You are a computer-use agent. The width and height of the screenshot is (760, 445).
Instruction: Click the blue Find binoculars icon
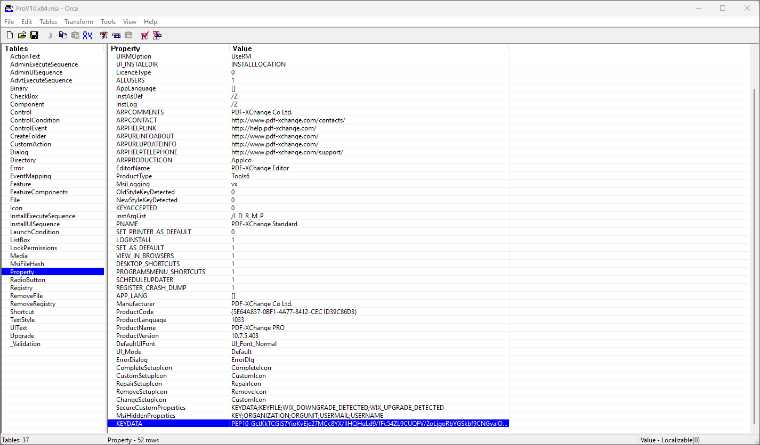[x=87, y=36]
